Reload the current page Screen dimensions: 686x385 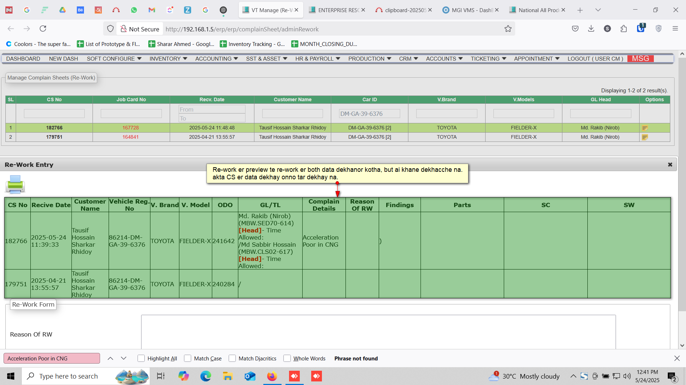pos(43,29)
